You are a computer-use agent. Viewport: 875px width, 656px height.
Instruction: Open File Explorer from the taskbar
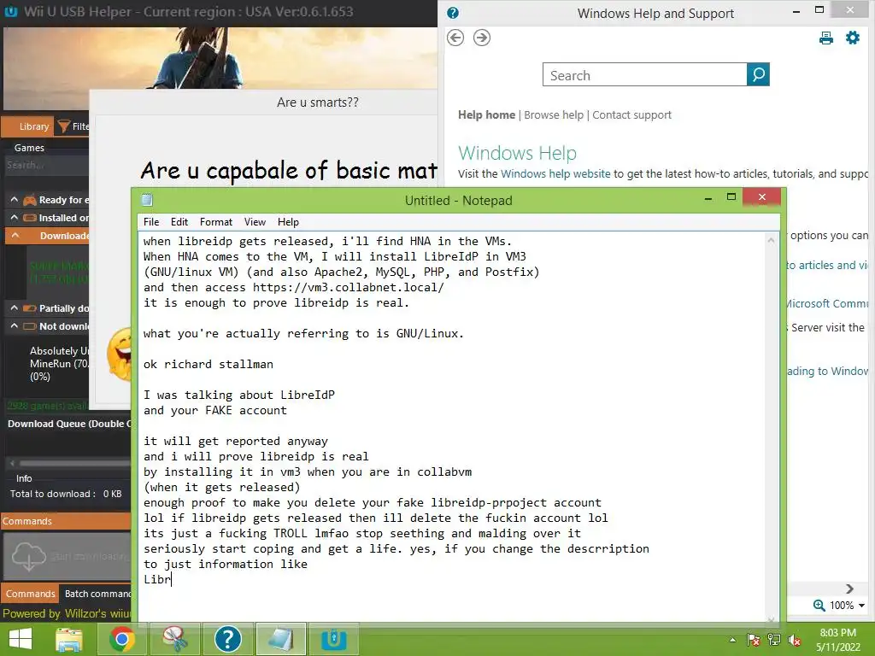[69, 639]
